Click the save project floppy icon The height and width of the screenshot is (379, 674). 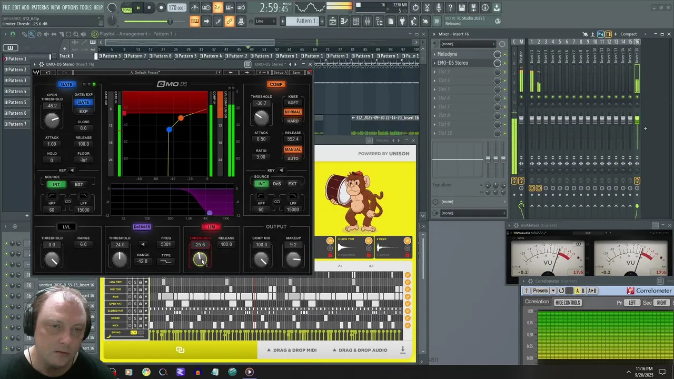tap(462, 8)
